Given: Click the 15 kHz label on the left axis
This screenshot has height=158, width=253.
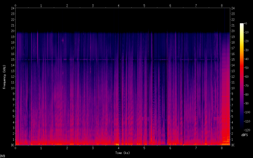Looking at the screenshot, I should [x=12, y=60].
